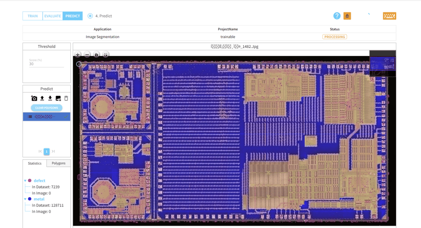Reset image view with home icon
This screenshot has height=228, width=421.
point(96,55)
